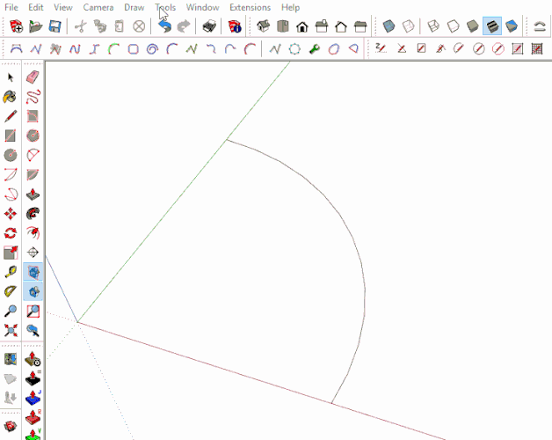Pick the Eraser tool
This screenshot has width=552, height=440.
(x=33, y=77)
